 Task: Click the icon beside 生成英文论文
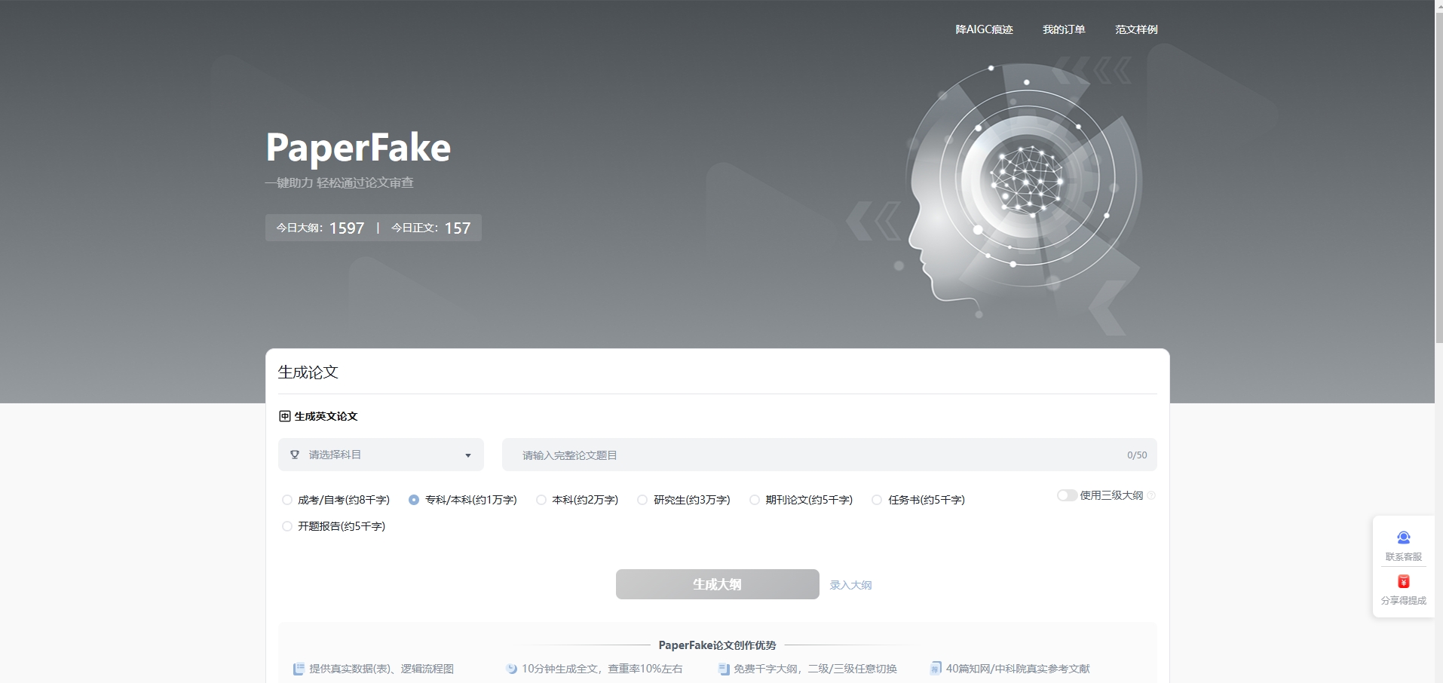coord(285,416)
